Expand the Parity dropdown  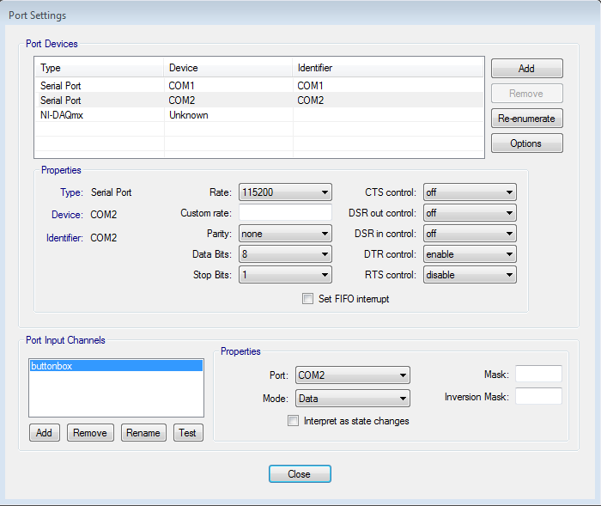point(285,234)
